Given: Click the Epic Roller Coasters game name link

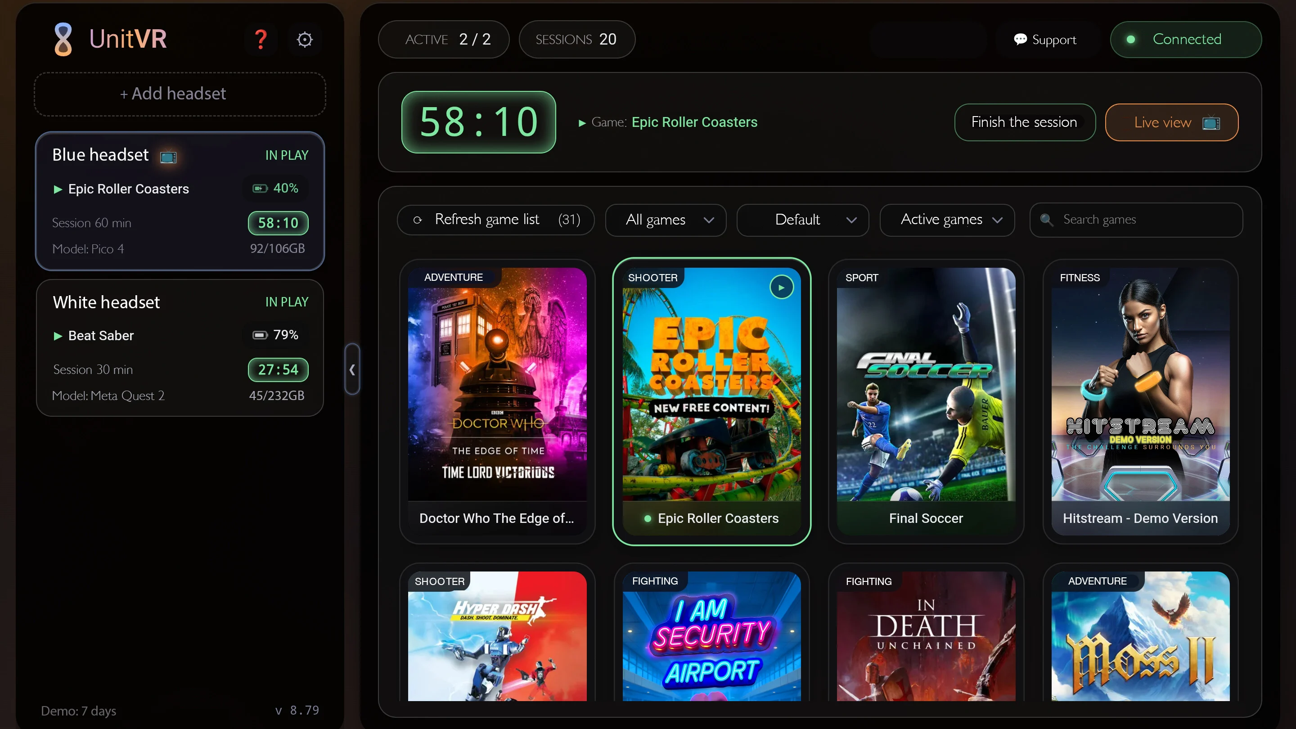Looking at the screenshot, I should [x=694, y=122].
